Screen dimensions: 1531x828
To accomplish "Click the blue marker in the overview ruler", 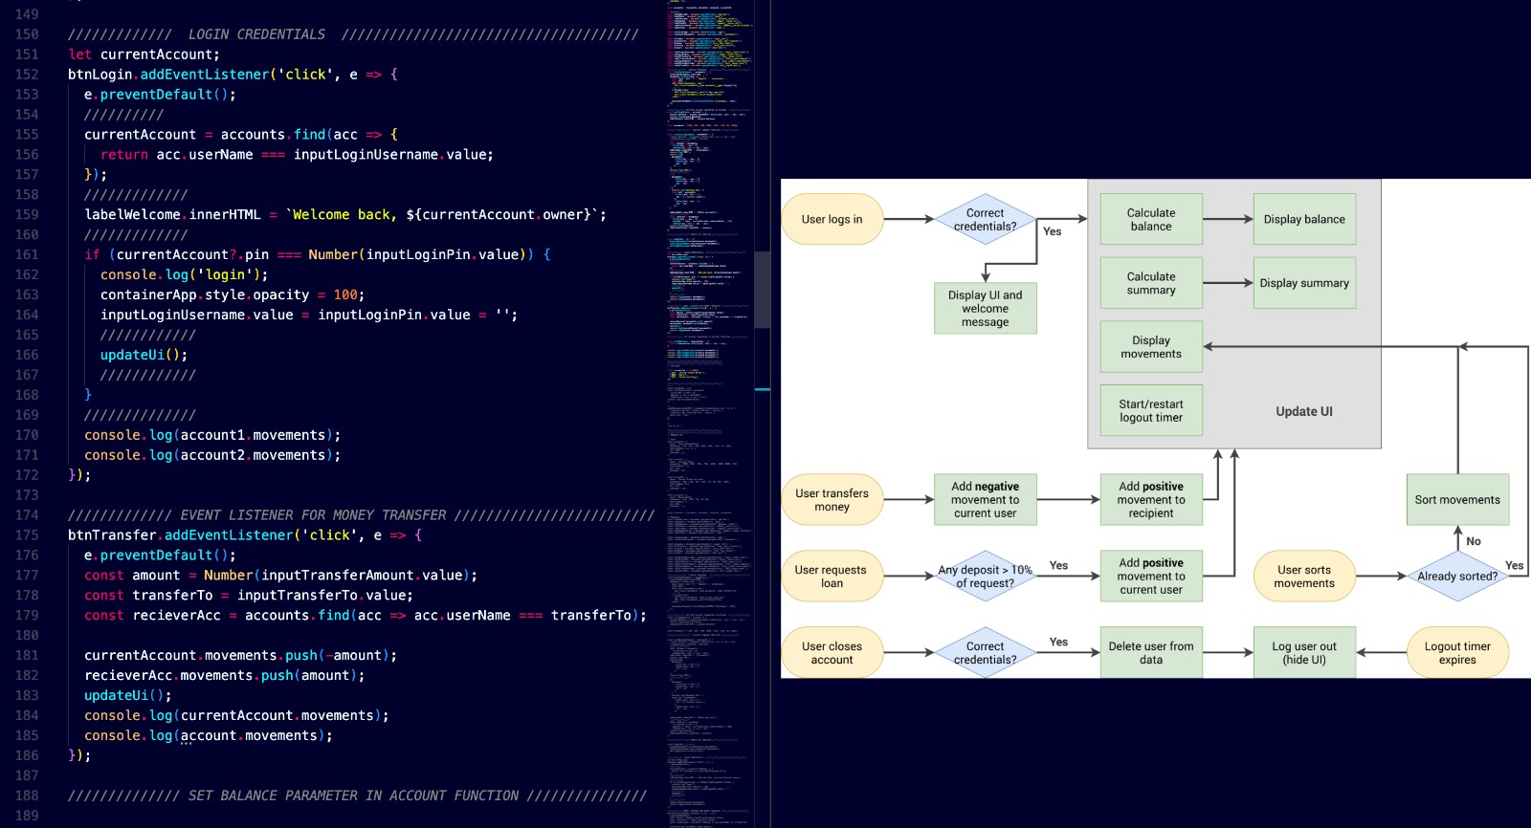I will coord(762,389).
